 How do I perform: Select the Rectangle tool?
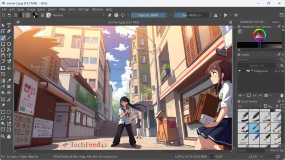tap(3, 44)
